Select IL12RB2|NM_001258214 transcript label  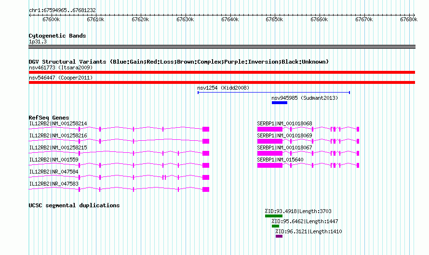(58, 124)
